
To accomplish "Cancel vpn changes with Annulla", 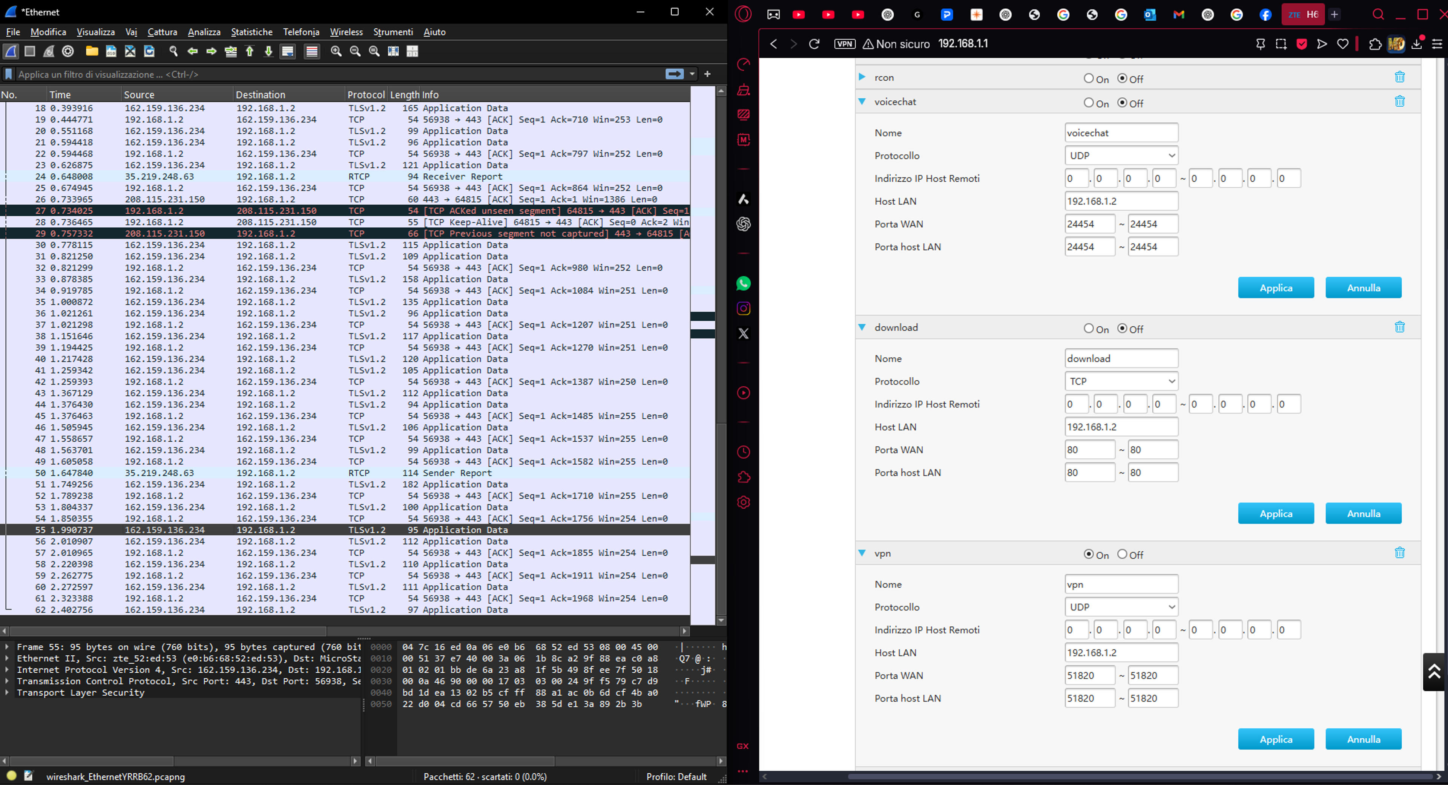I will [x=1363, y=739].
